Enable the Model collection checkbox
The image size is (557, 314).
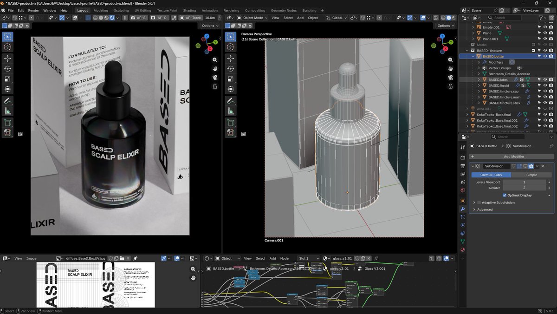[x=533, y=45]
